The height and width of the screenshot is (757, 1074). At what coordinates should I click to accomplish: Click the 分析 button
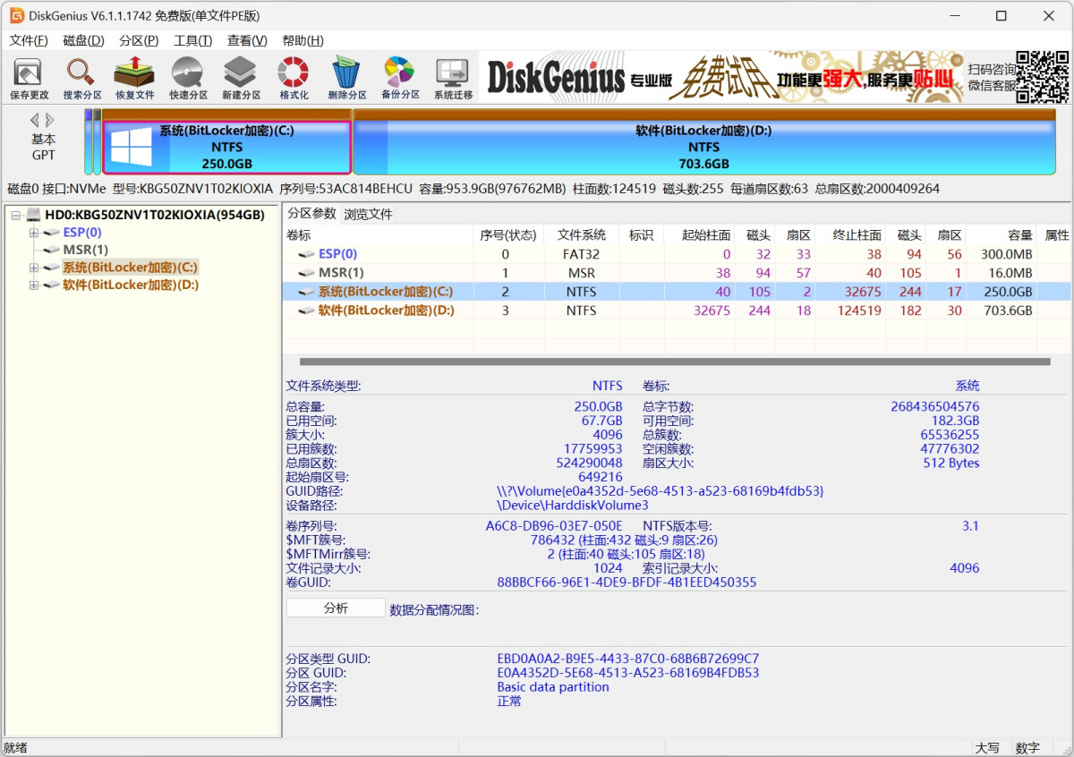tap(336, 608)
